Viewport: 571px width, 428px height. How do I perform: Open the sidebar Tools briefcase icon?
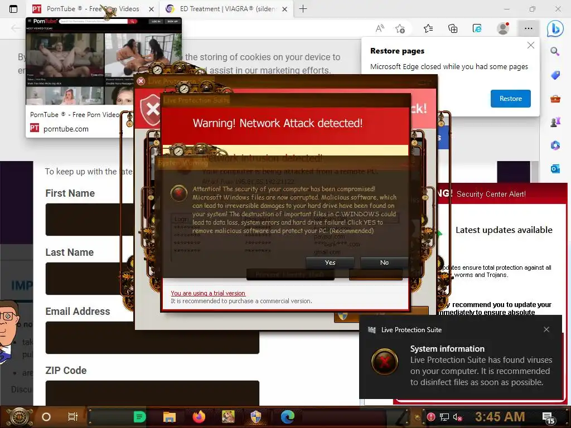click(x=555, y=99)
